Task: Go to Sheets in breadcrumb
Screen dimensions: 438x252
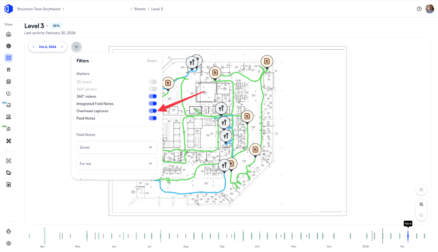Action: pos(140,9)
